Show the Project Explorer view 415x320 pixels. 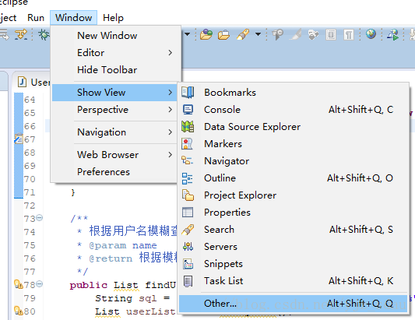293,195
